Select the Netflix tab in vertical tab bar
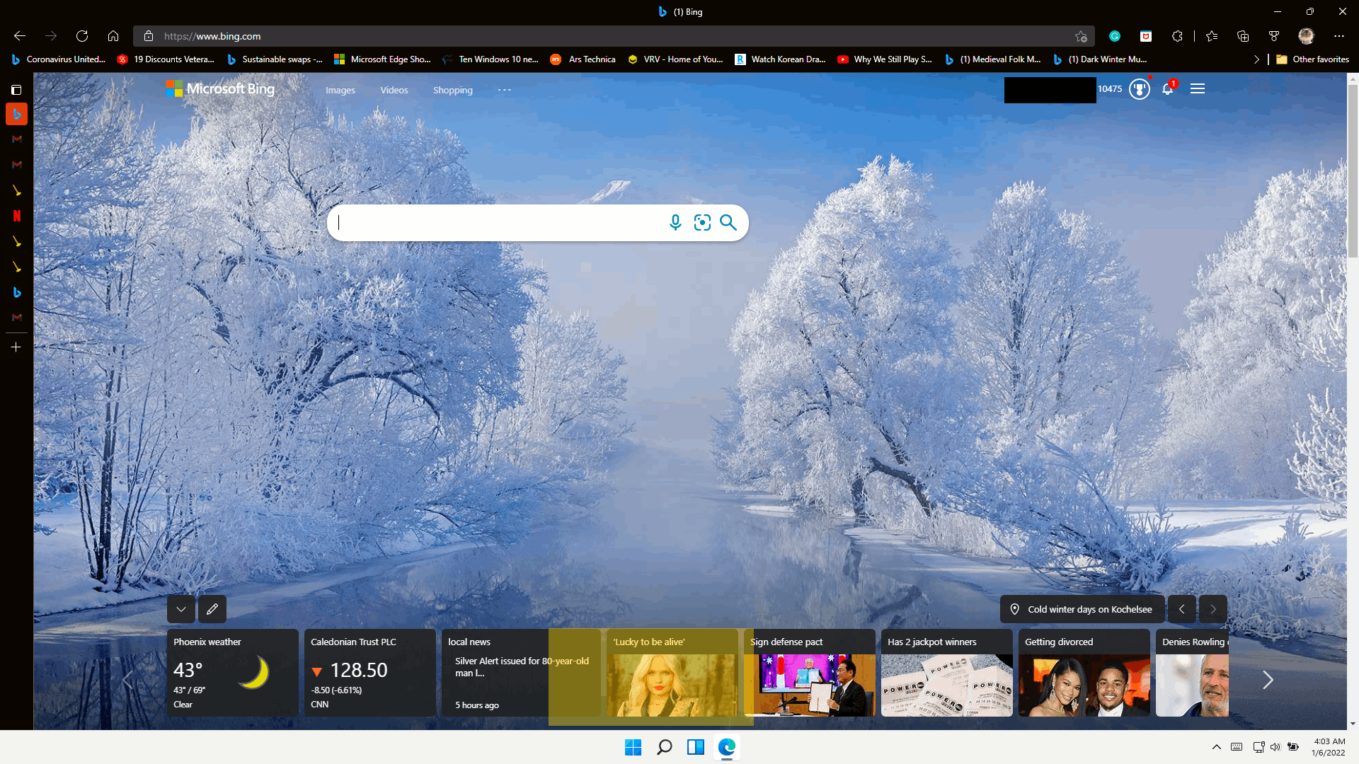 [x=16, y=216]
